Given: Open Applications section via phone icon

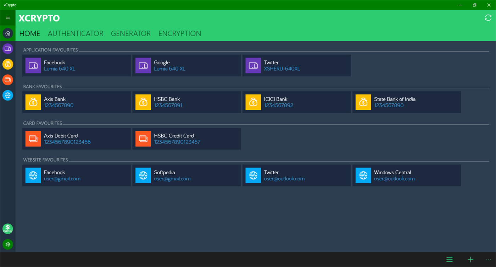Looking at the screenshot, I should pos(7,49).
